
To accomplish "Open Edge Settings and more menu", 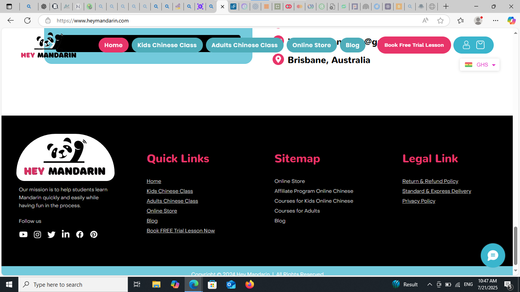I will point(496,21).
